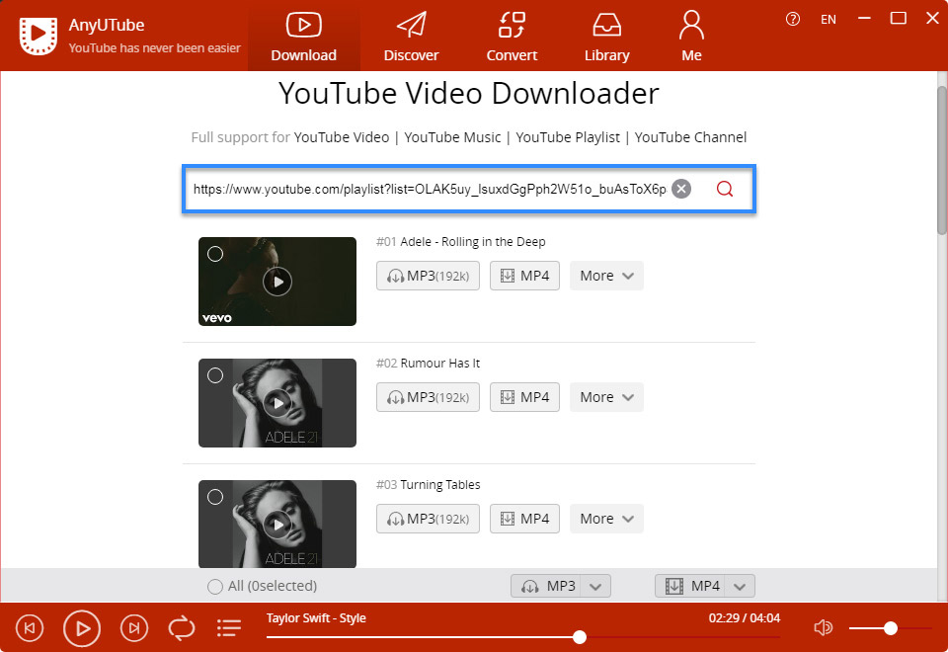Open batch MP4 quality dropdown arrow
948x652 pixels.
point(740,586)
